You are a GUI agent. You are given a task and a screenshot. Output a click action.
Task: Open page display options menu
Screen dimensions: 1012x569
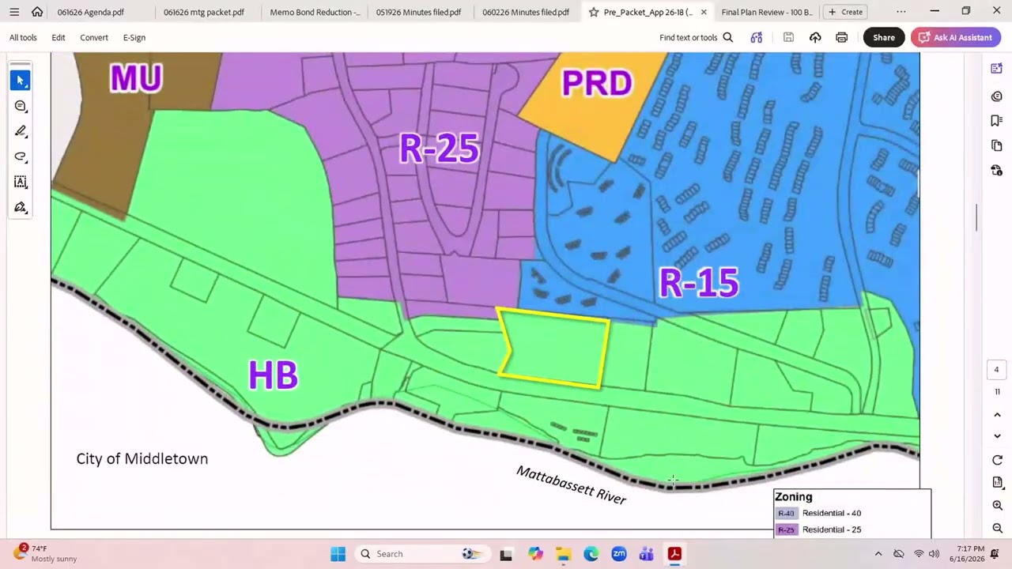click(997, 482)
